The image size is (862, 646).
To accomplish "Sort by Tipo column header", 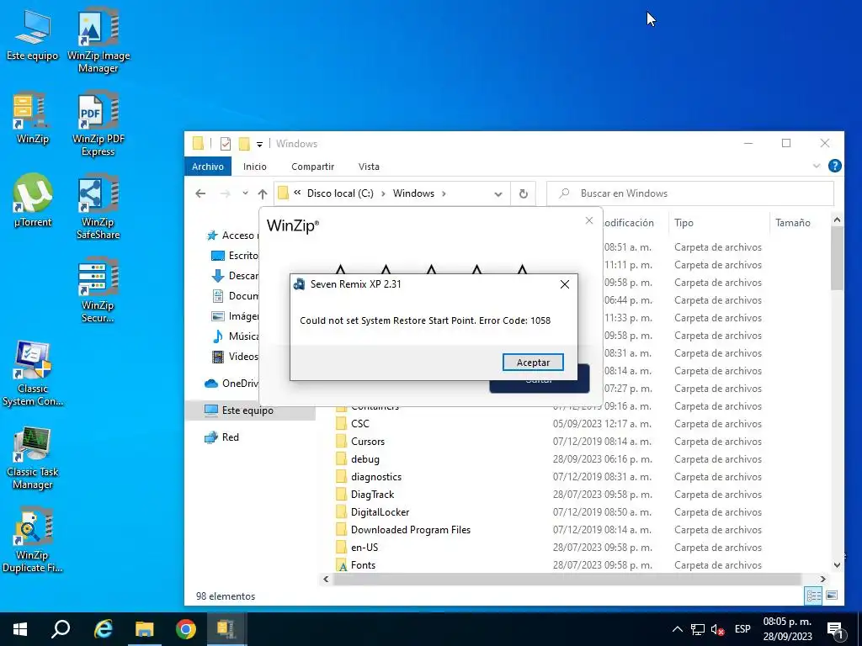I will [684, 222].
